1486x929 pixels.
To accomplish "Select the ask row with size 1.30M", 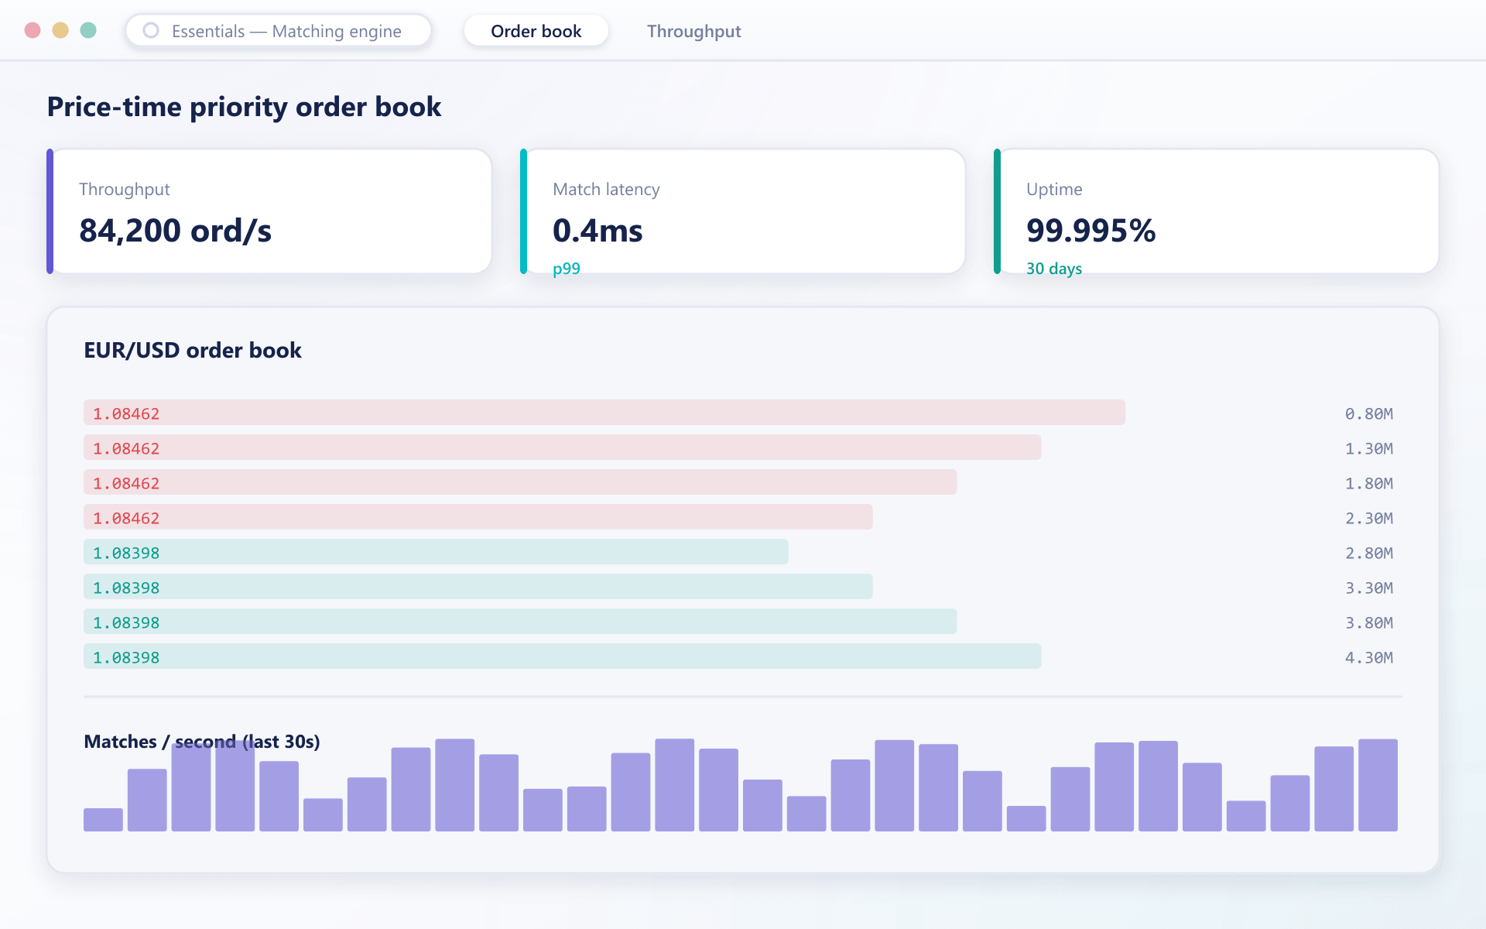I will pyautogui.click(x=743, y=447).
